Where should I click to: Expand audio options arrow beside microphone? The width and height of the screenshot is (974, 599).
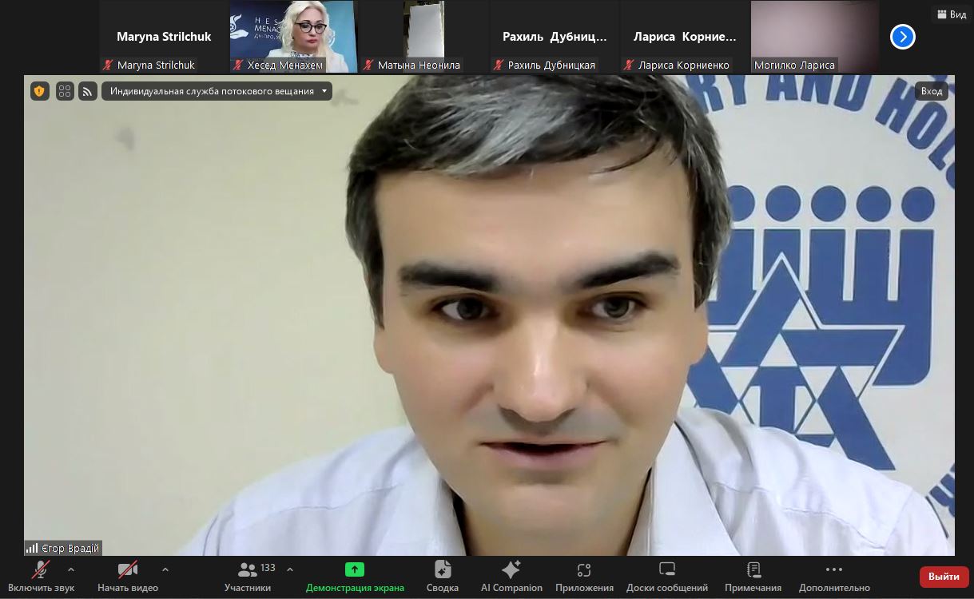pyautogui.click(x=71, y=569)
